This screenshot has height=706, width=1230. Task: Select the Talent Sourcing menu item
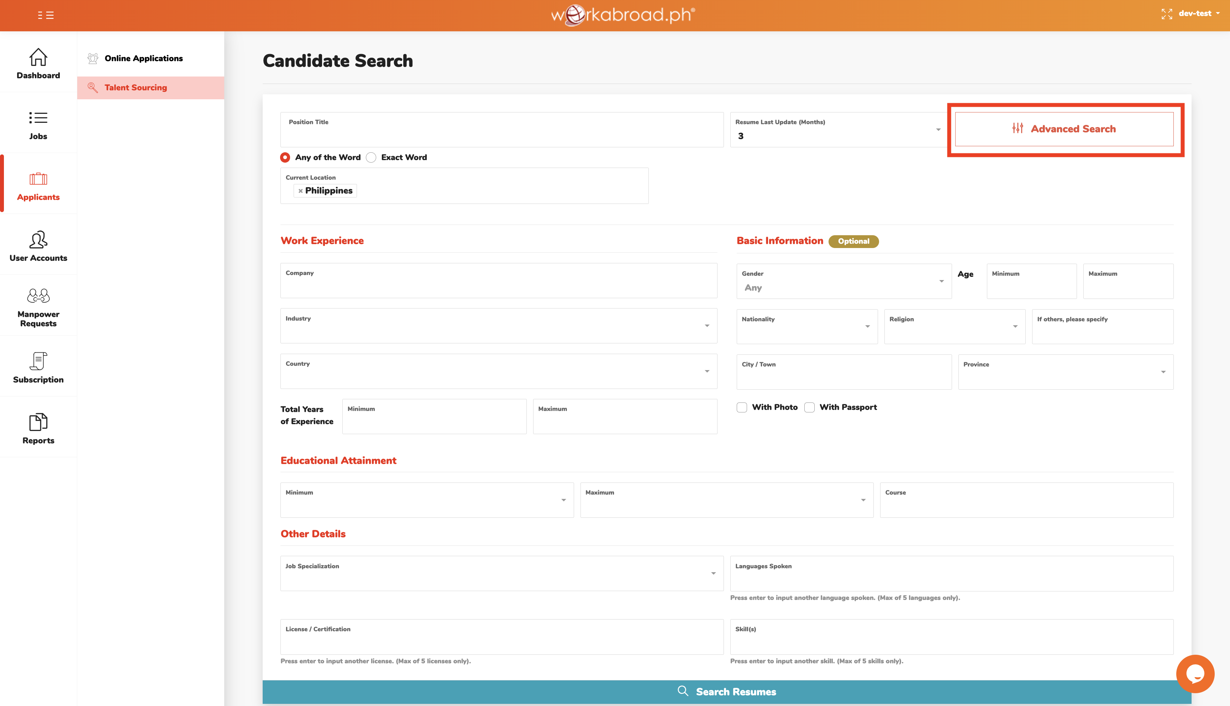(x=136, y=88)
